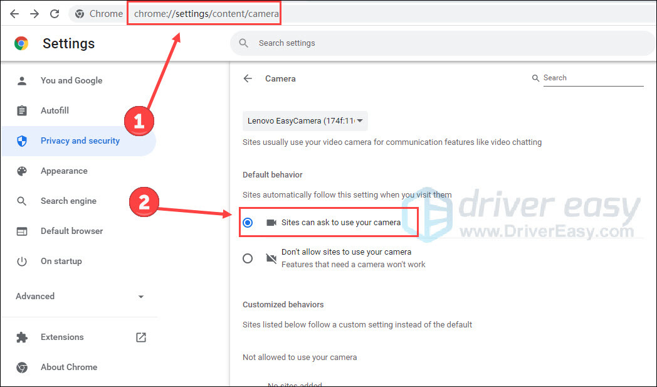This screenshot has height=387, width=657.
Task: Click the Autofill sidebar icon
Action: coord(23,110)
